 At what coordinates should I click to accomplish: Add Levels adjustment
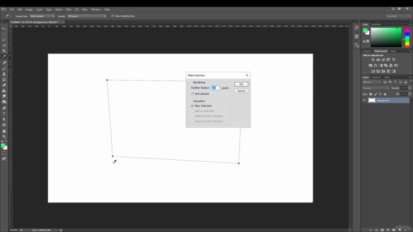coord(378,60)
